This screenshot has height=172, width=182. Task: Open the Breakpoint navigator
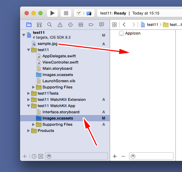(x=91, y=25)
